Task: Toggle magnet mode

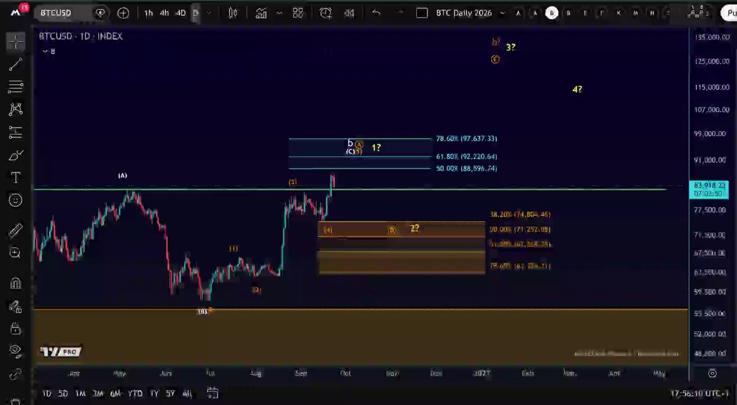Action: 16,283
